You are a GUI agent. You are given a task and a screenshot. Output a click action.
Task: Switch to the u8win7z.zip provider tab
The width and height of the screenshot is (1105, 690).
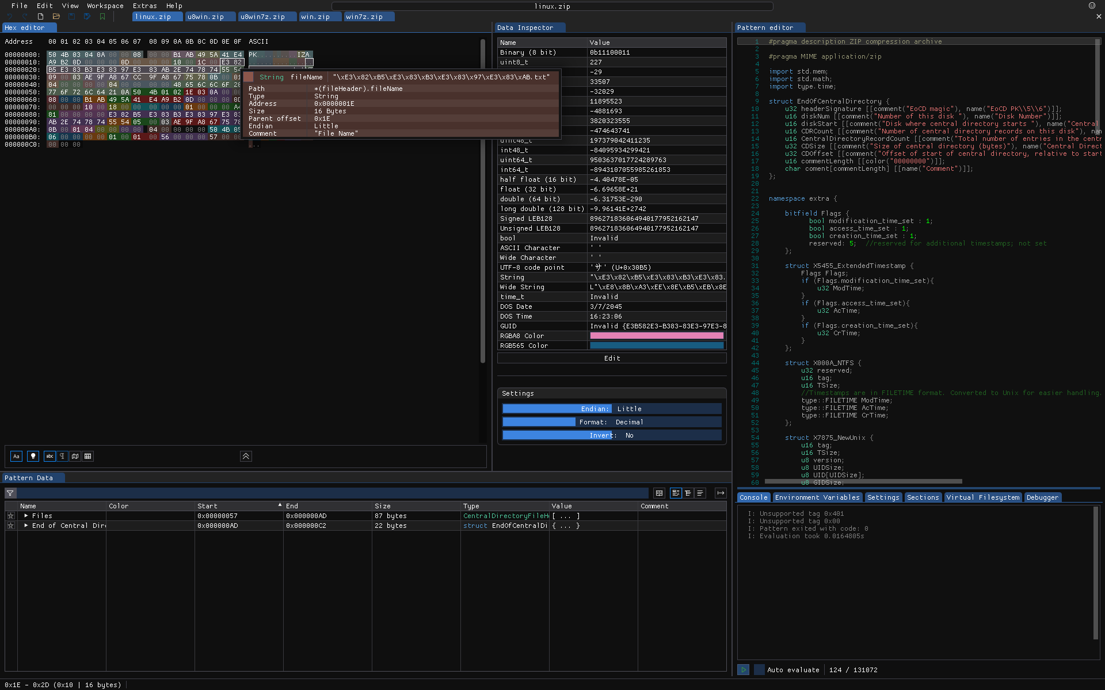pyautogui.click(x=267, y=17)
